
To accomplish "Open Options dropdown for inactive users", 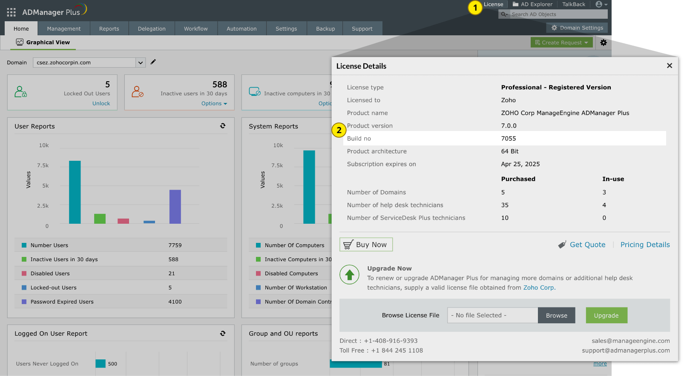I will (x=214, y=104).
